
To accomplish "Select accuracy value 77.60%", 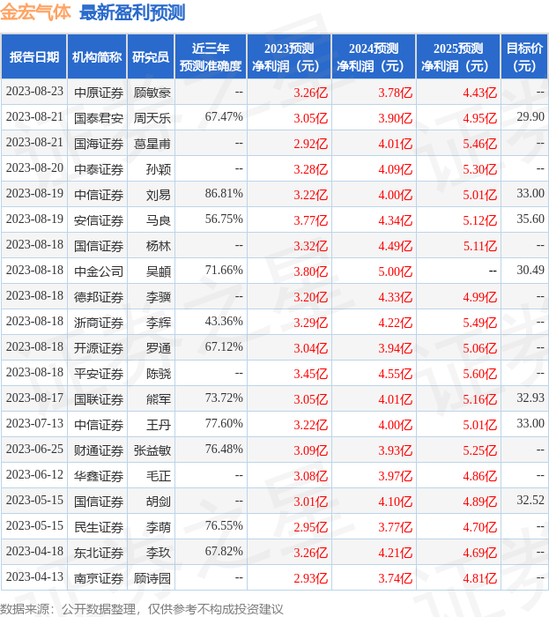I will tap(224, 424).
